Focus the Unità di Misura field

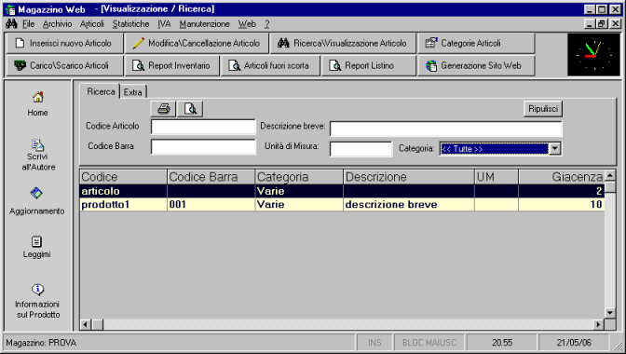(x=361, y=149)
